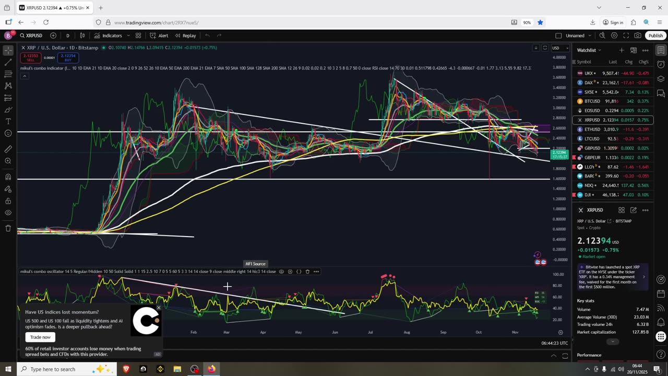The height and width of the screenshot is (376, 668).
Task: Close the US indices advertisement
Action: point(159,308)
